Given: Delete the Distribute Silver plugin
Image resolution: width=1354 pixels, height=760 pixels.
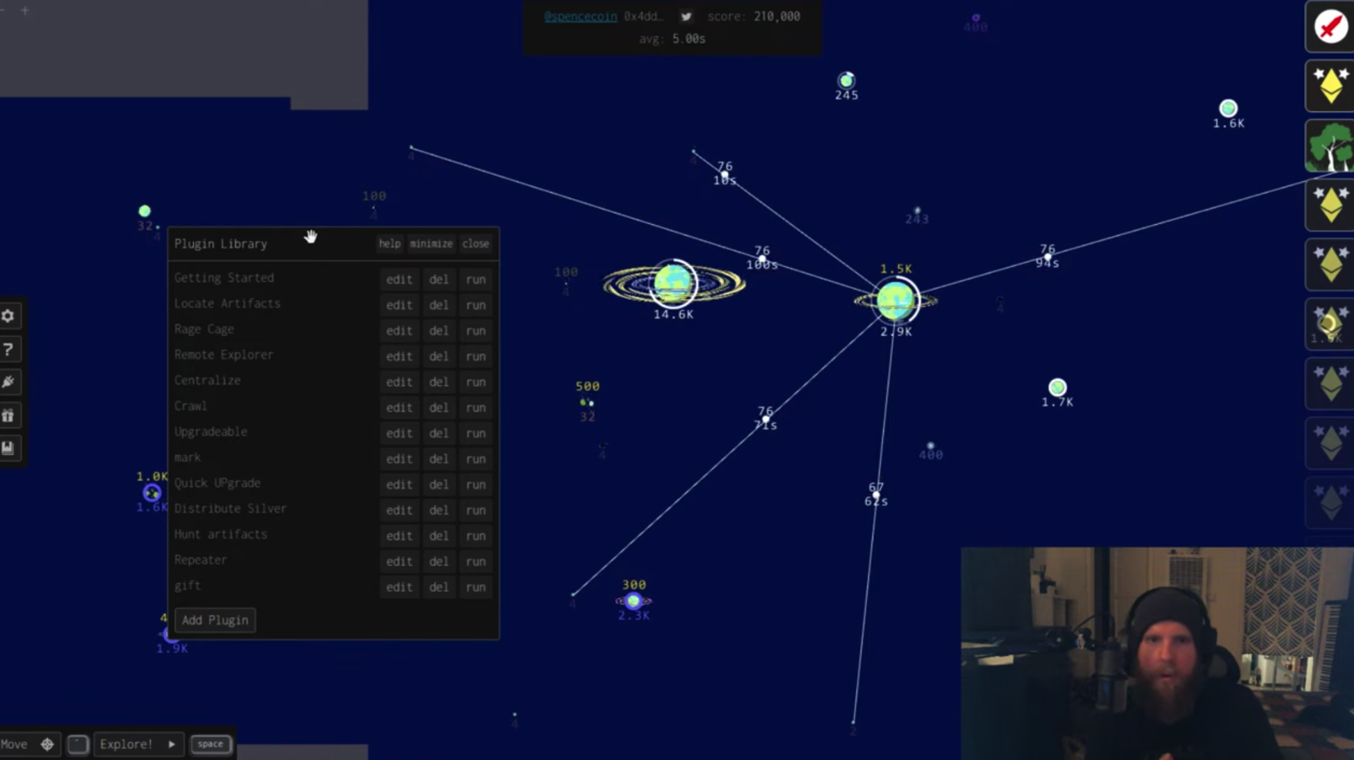Looking at the screenshot, I should [x=437, y=510].
